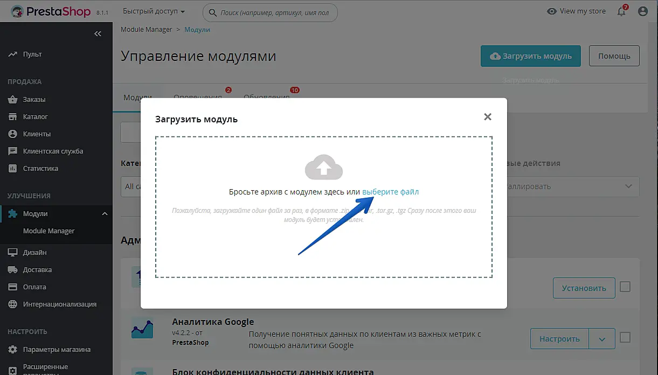Click the View my store eye icon
This screenshot has width=658, height=375.
[x=551, y=11]
